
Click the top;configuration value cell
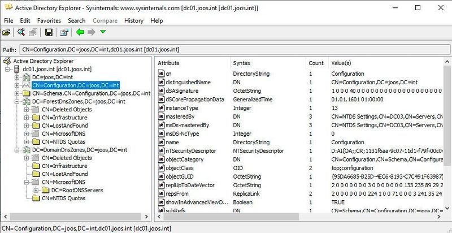tap(352, 168)
